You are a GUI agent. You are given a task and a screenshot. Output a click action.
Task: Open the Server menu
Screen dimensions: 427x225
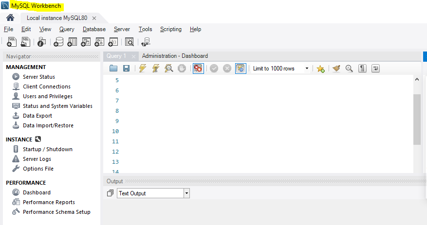[x=122, y=29]
